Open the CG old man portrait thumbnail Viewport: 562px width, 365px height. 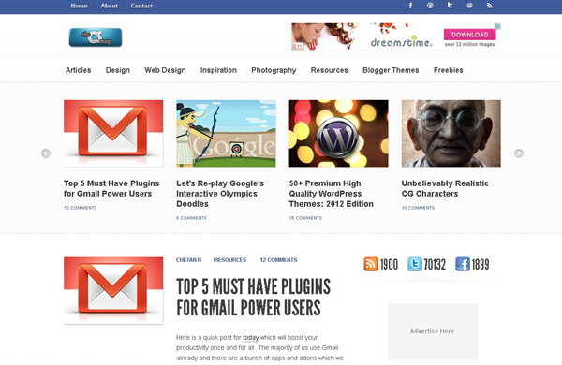[451, 133]
